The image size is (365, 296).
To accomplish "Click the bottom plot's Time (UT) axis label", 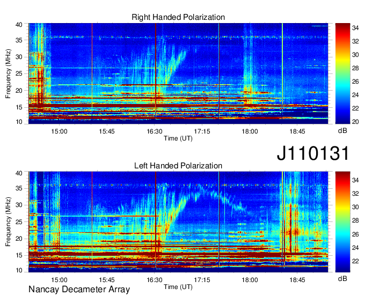I will 178,287.
